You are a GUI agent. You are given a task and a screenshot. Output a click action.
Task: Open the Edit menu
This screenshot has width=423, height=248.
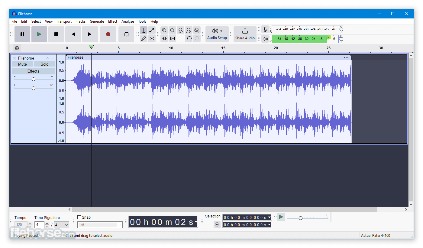(x=24, y=21)
